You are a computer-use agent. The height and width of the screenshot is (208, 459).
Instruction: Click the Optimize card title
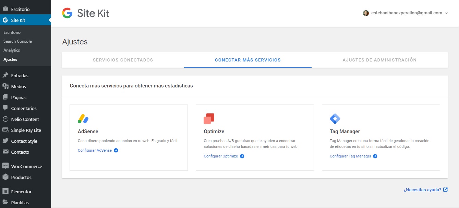tap(214, 131)
